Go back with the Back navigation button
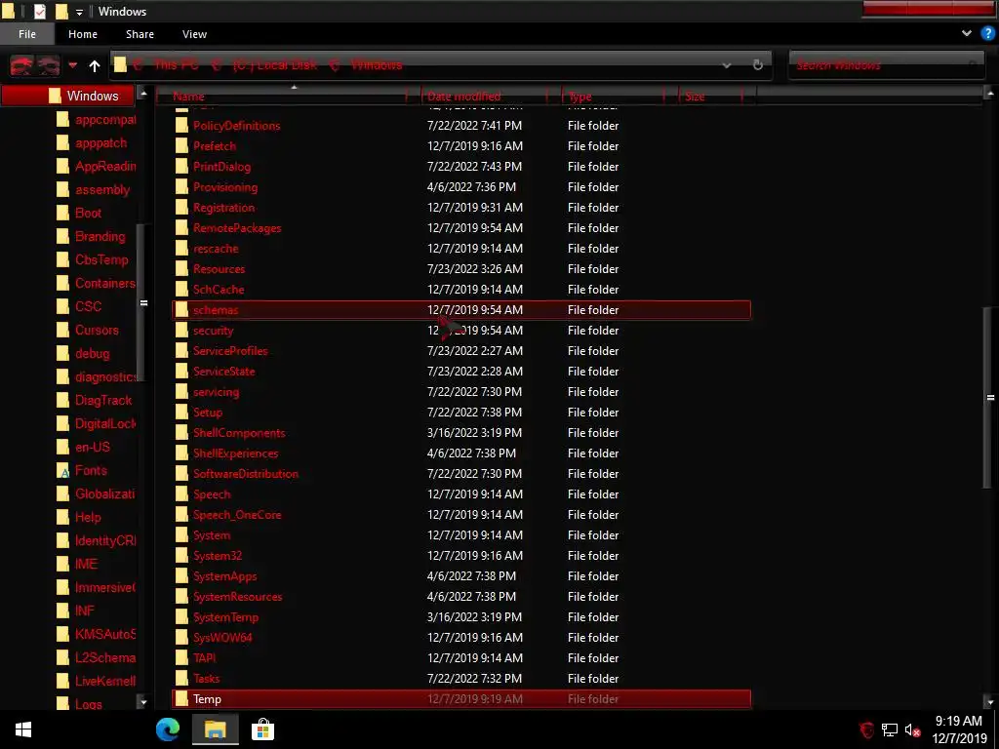999x749 pixels. [21, 65]
